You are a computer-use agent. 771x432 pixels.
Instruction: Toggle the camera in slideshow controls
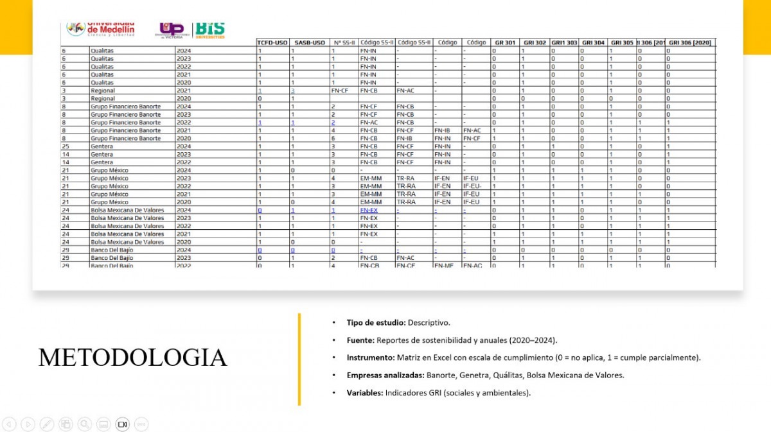click(x=122, y=424)
